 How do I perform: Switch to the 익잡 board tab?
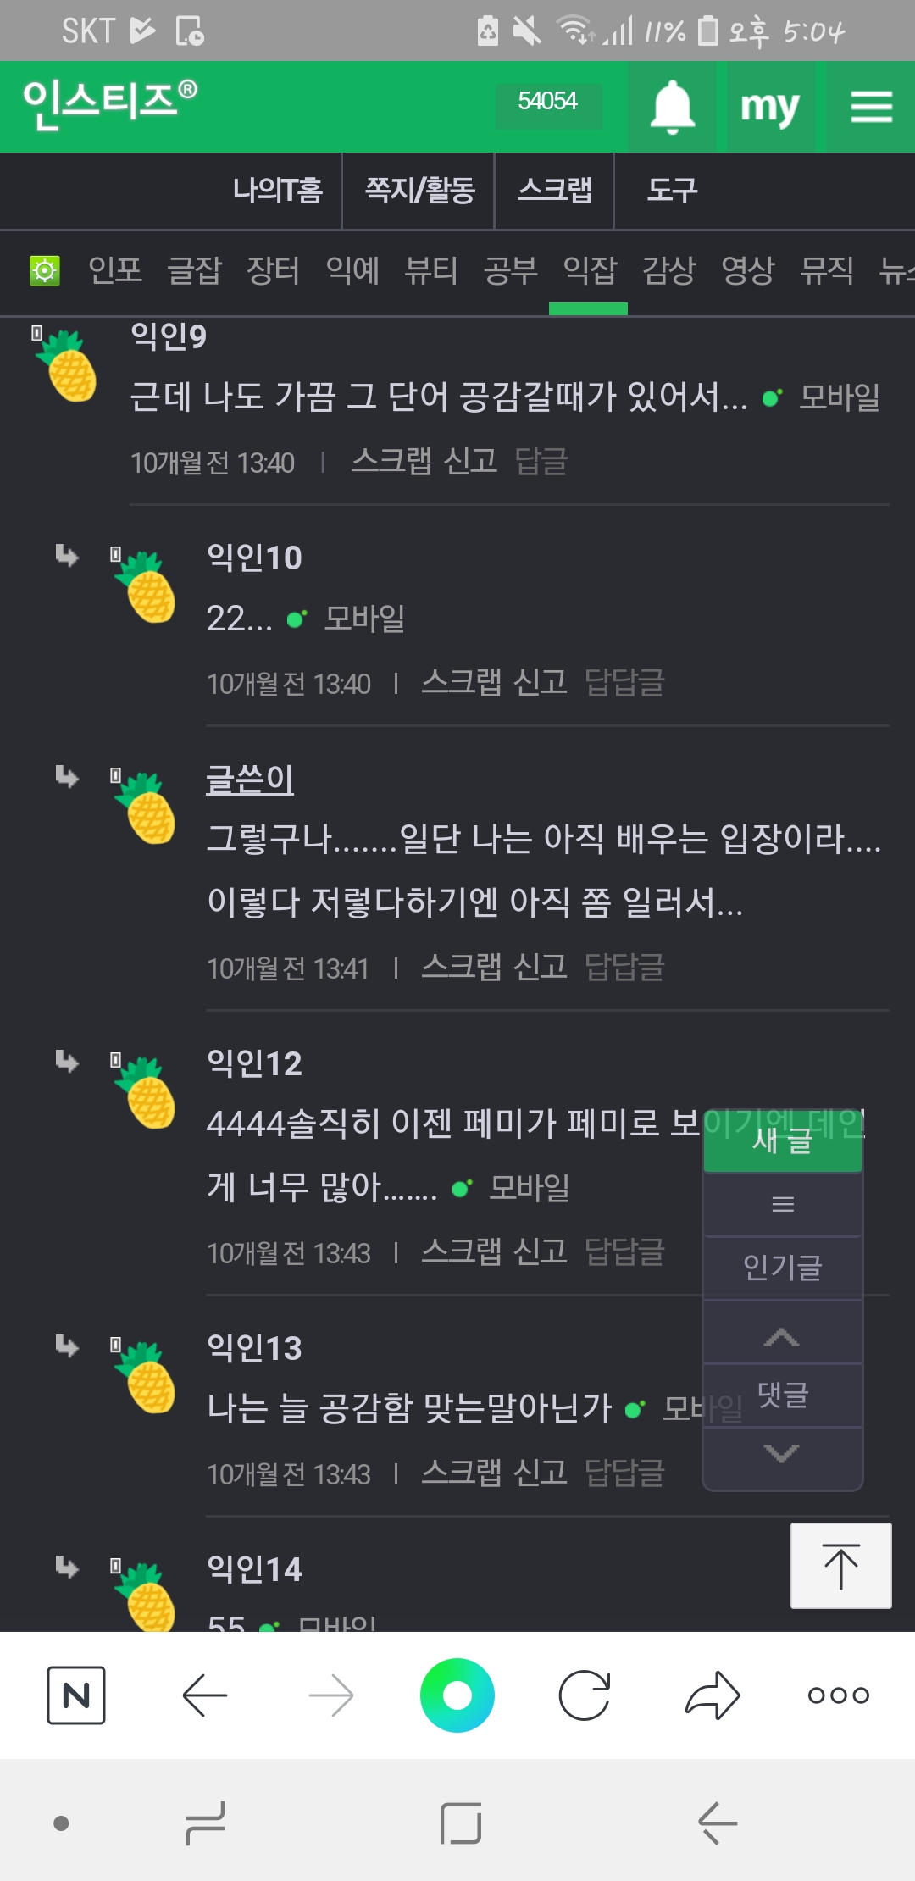(x=590, y=271)
